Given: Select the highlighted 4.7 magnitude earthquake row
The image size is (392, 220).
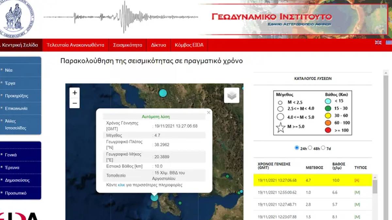Looking at the screenshot, I should tap(313, 180).
